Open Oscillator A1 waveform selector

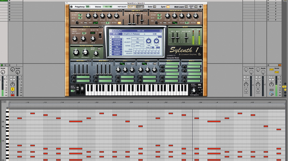pos(96,23)
